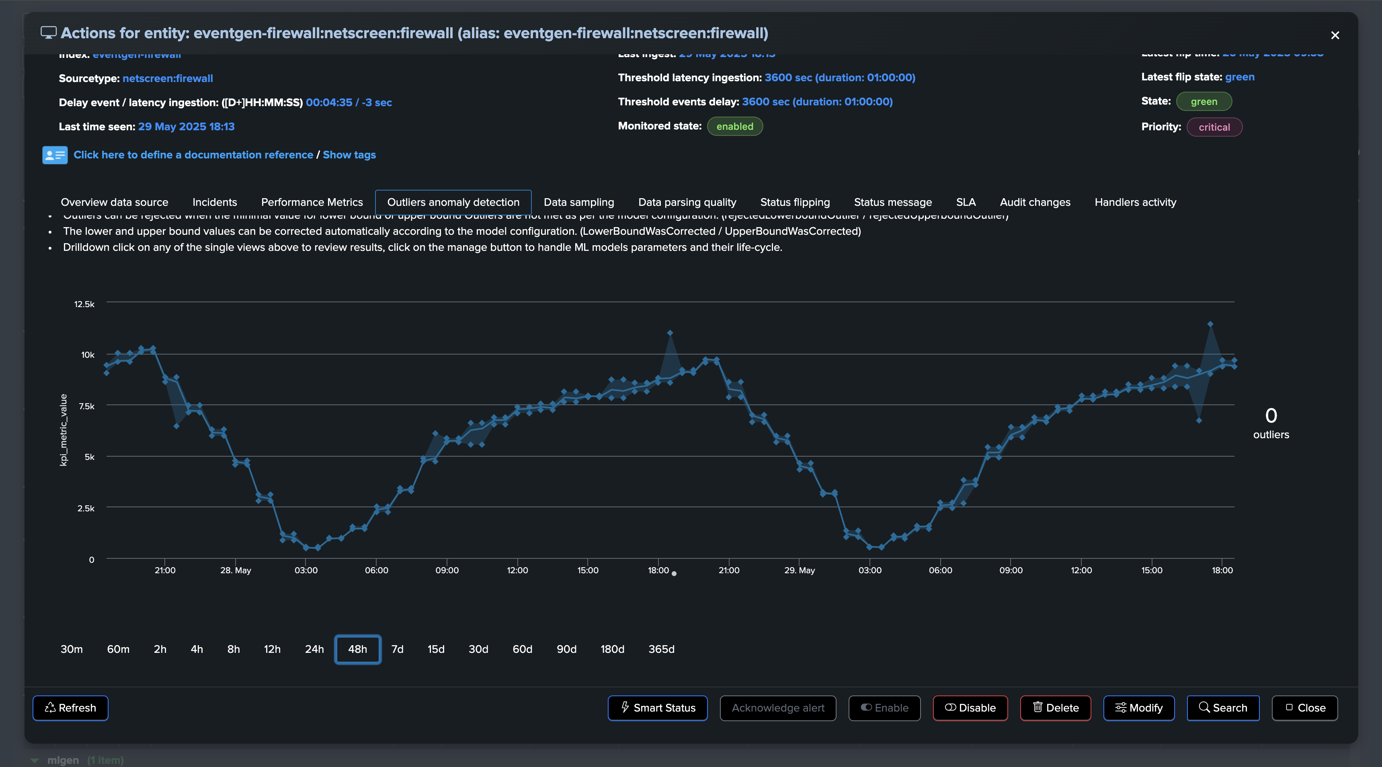Select the 48h time range
The image size is (1382, 767).
coord(357,649)
